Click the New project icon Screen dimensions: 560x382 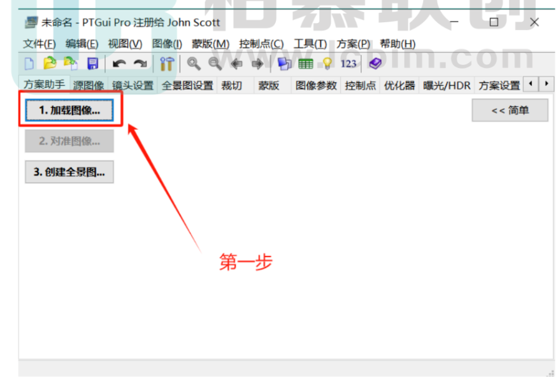[x=29, y=64]
